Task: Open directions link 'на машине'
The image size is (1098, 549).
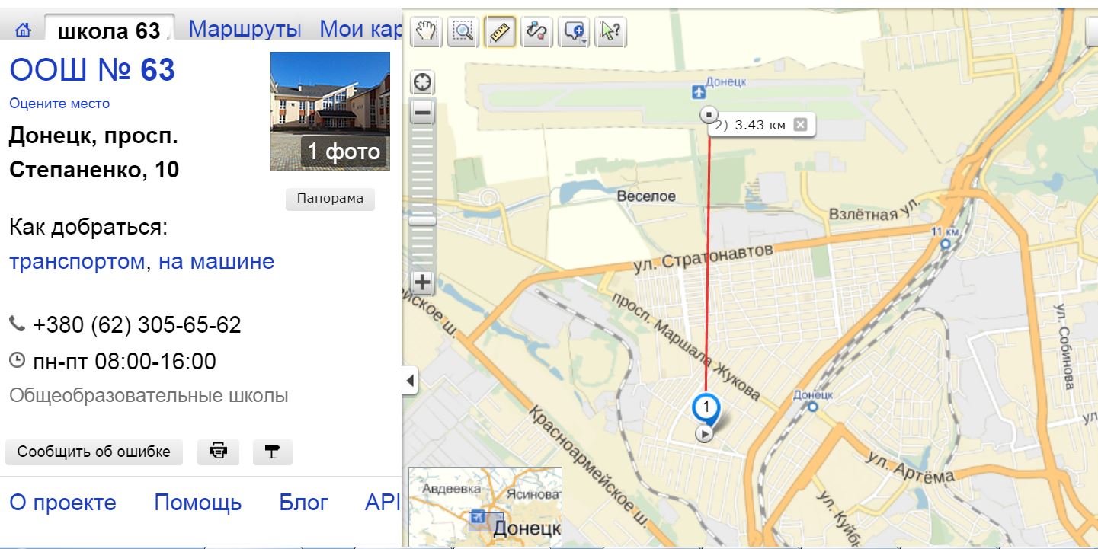Action: tap(216, 262)
